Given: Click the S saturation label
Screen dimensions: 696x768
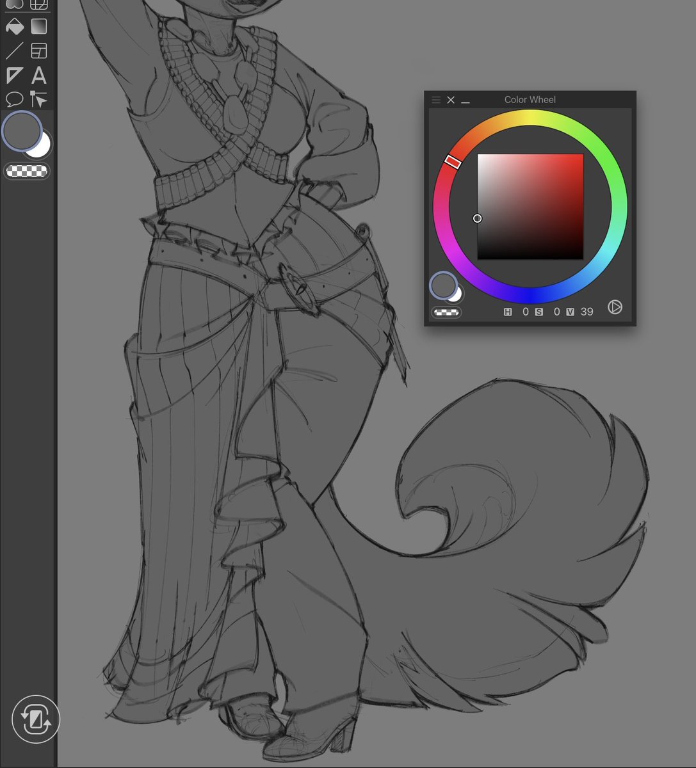Looking at the screenshot, I should (539, 312).
